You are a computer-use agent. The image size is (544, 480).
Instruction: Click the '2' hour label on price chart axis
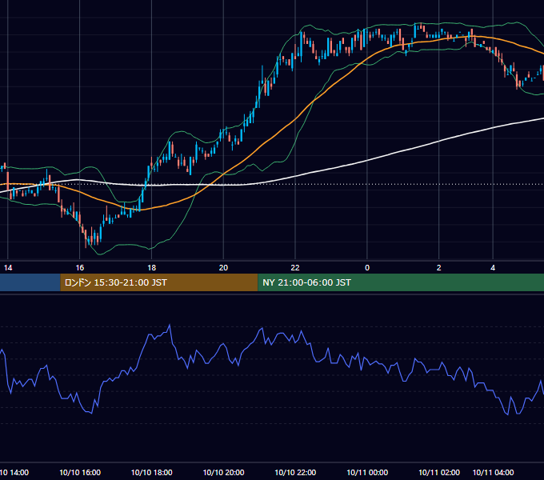[x=439, y=268]
